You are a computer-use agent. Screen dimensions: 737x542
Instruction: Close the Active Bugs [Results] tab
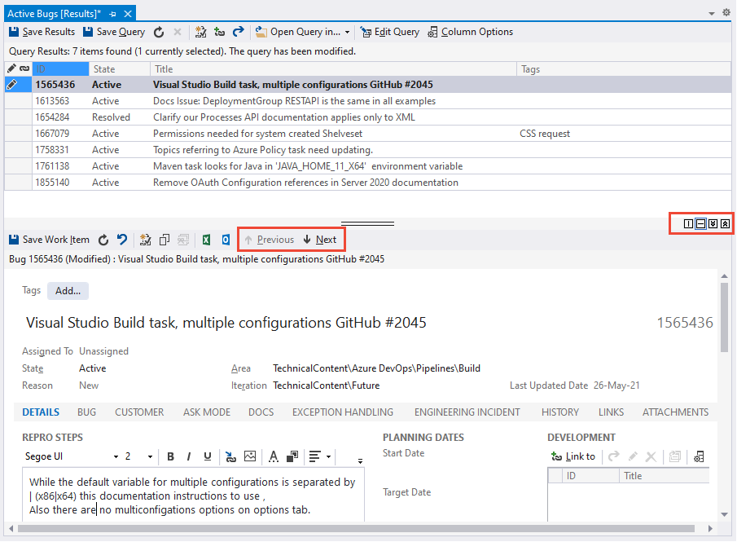point(127,14)
